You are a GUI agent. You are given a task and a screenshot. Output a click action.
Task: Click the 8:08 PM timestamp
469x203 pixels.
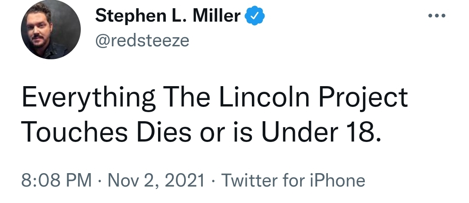(56, 180)
